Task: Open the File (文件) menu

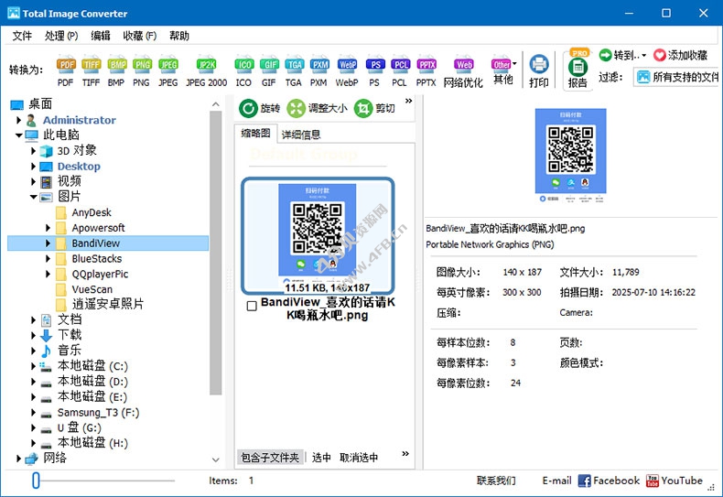Action: coord(22,36)
